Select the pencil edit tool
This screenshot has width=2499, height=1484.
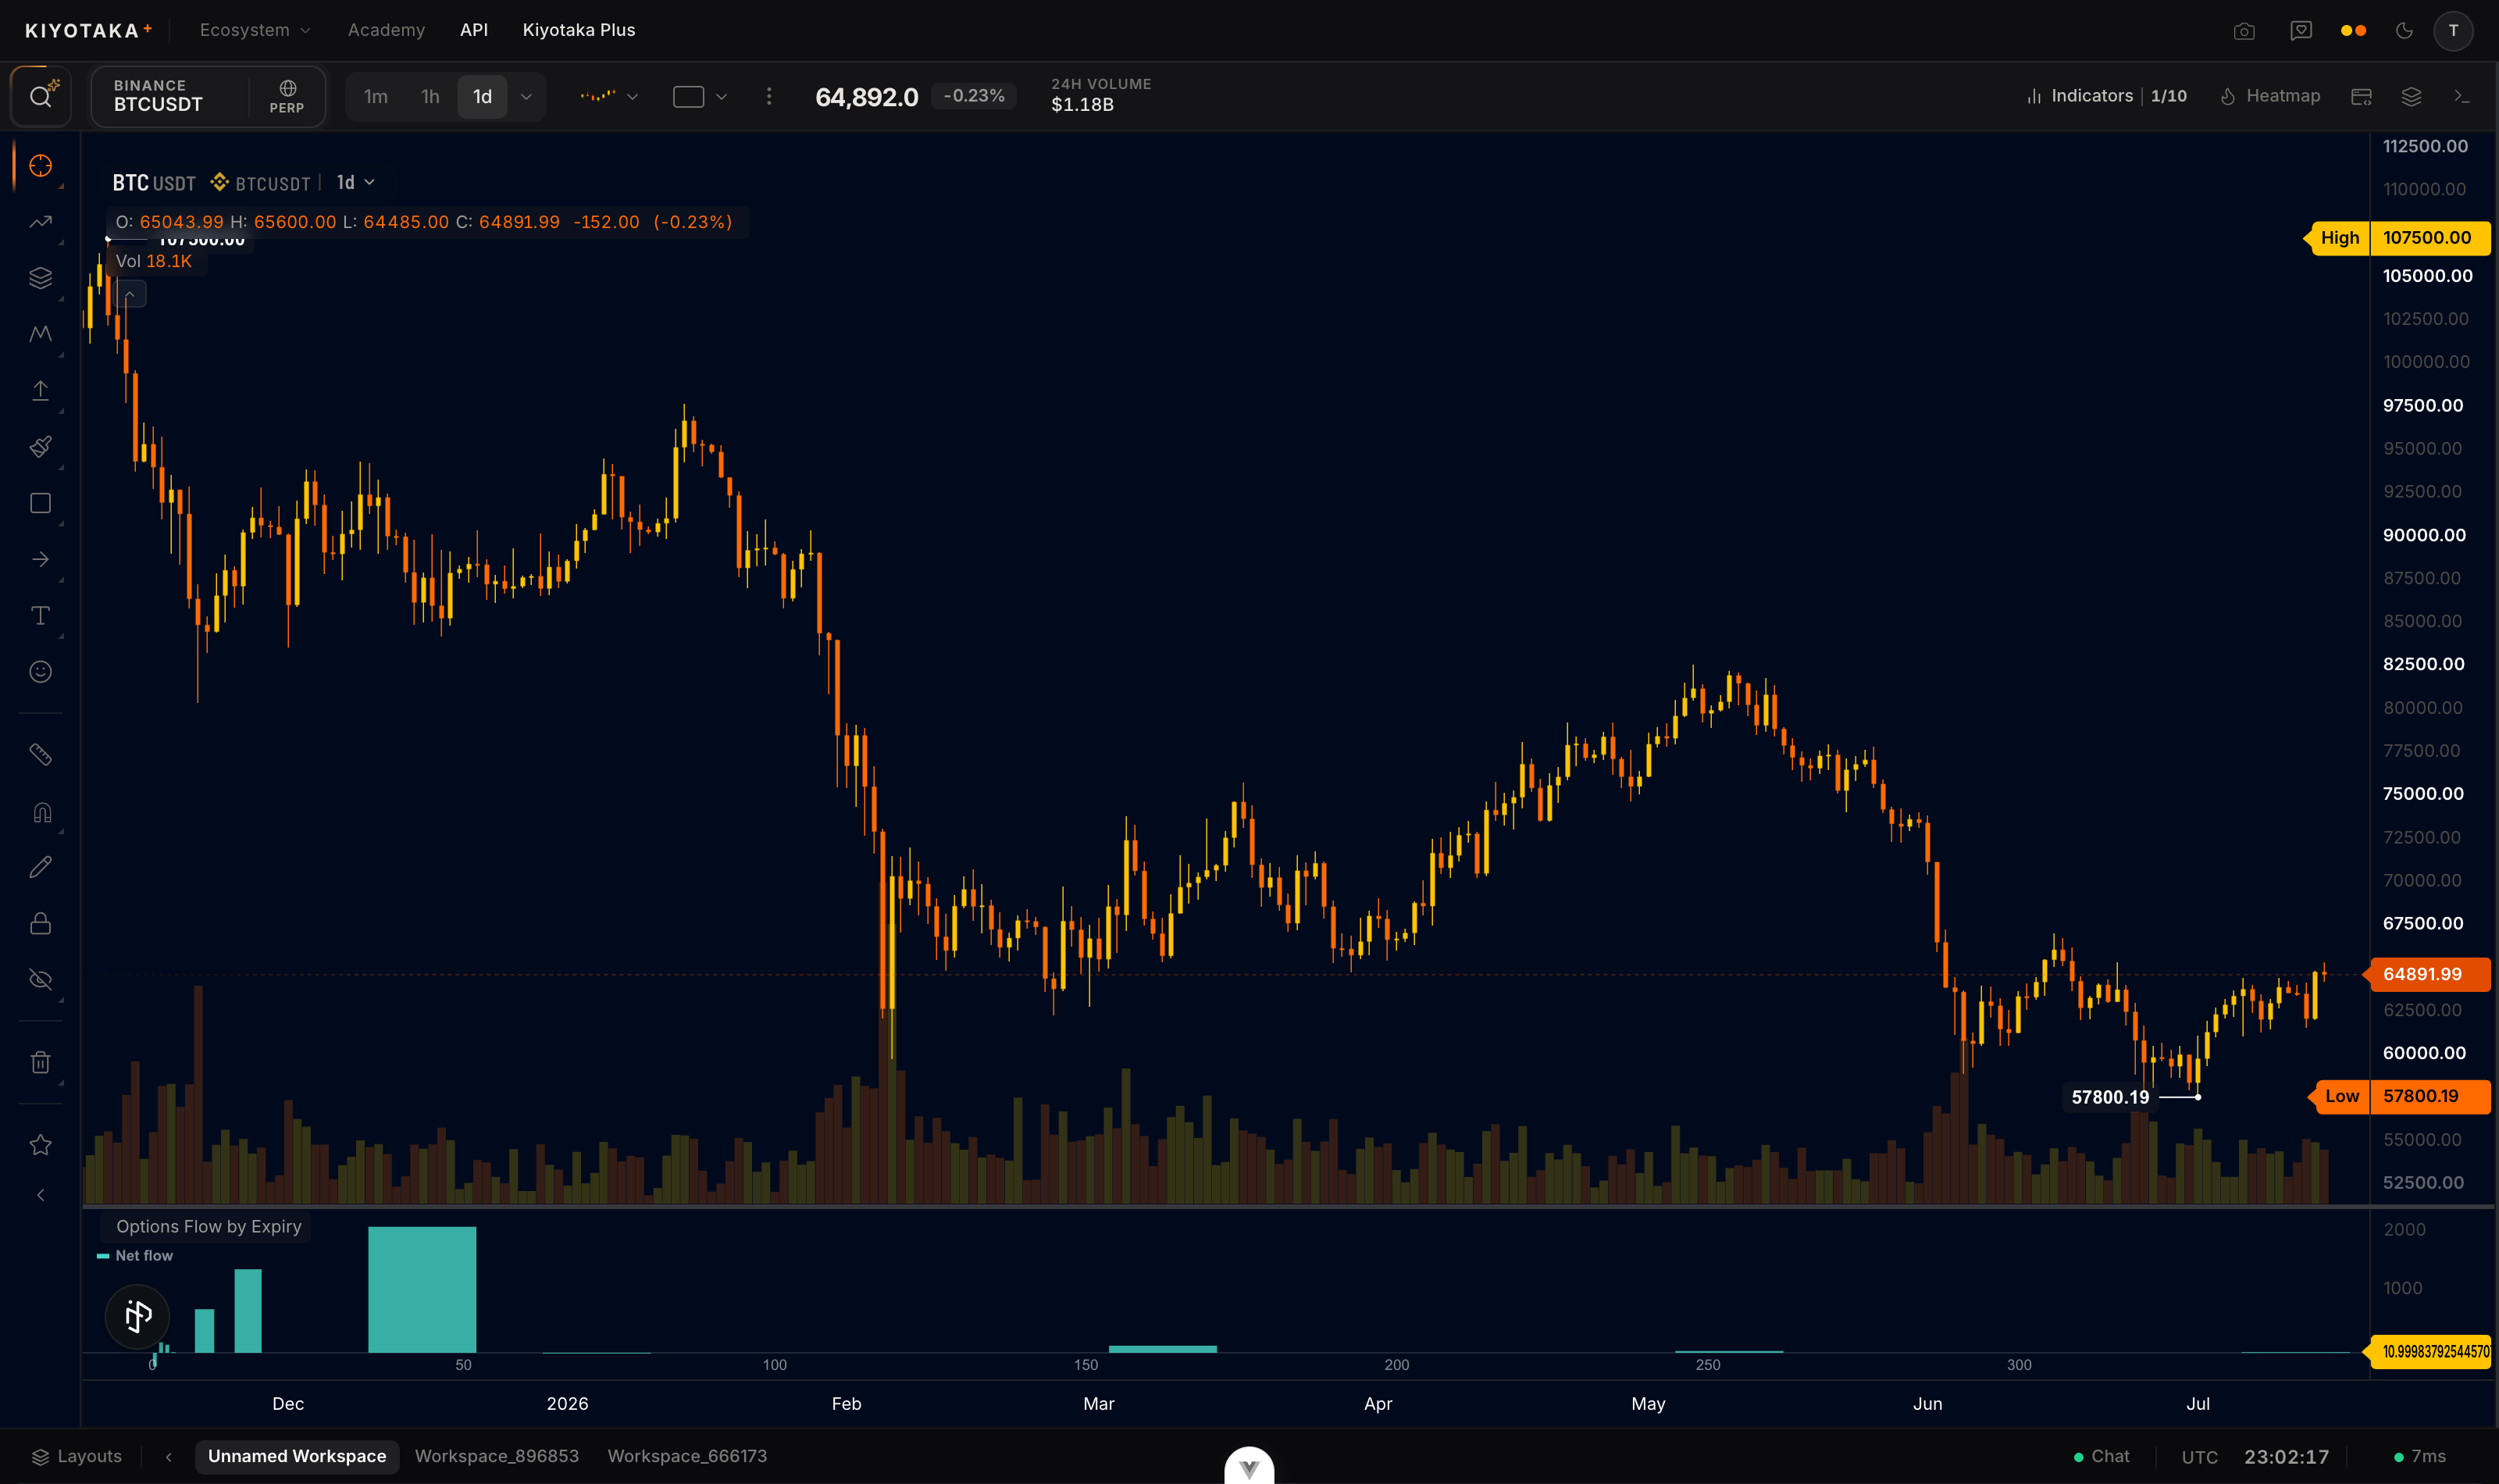click(x=40, y=867)
